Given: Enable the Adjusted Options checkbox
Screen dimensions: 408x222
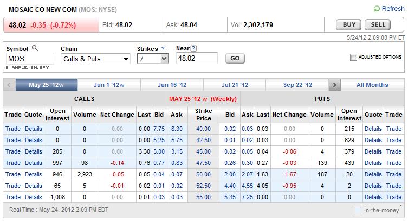Looking at the screenshot, I should click(x=354, y=57).
